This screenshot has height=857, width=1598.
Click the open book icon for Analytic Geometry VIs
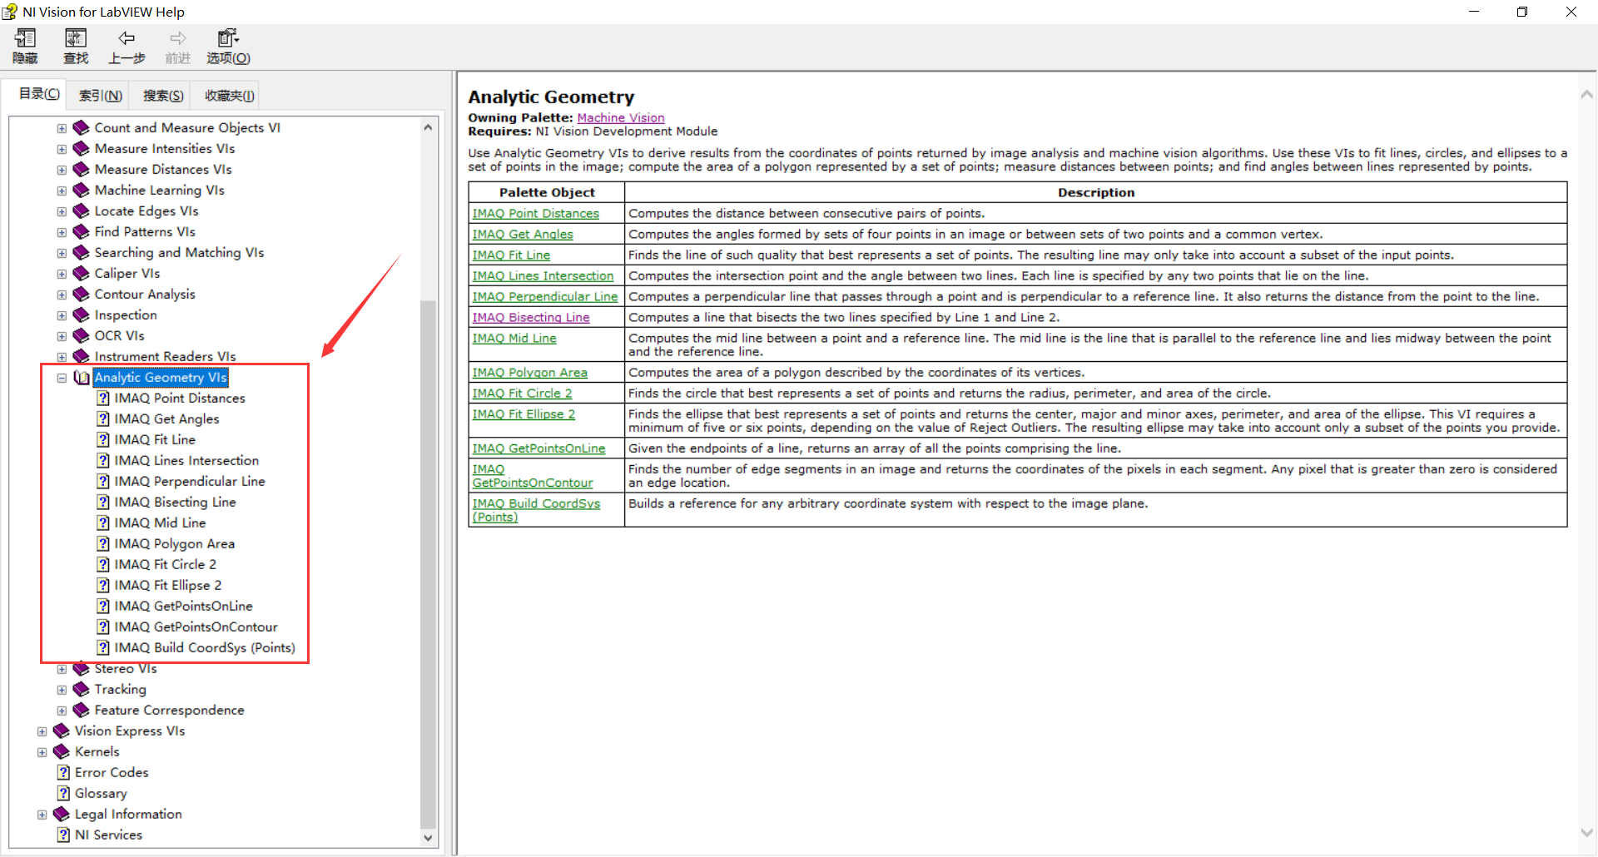pyautogui.click(x=82, y=377)
